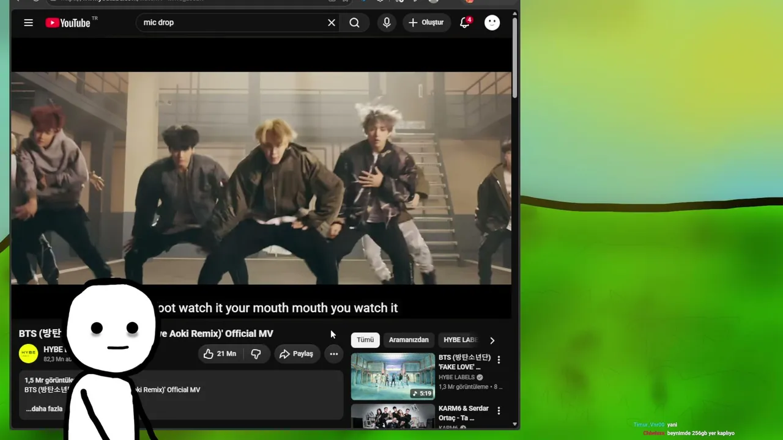Click the magnifier search button
783x440 pixels.
click(x=354, y=23)
